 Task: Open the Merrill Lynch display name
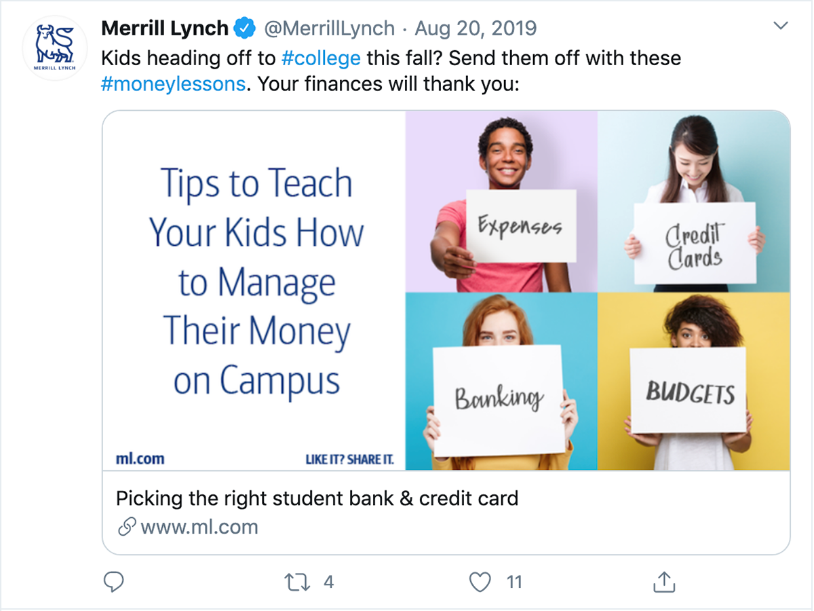[x=165, y=29]
